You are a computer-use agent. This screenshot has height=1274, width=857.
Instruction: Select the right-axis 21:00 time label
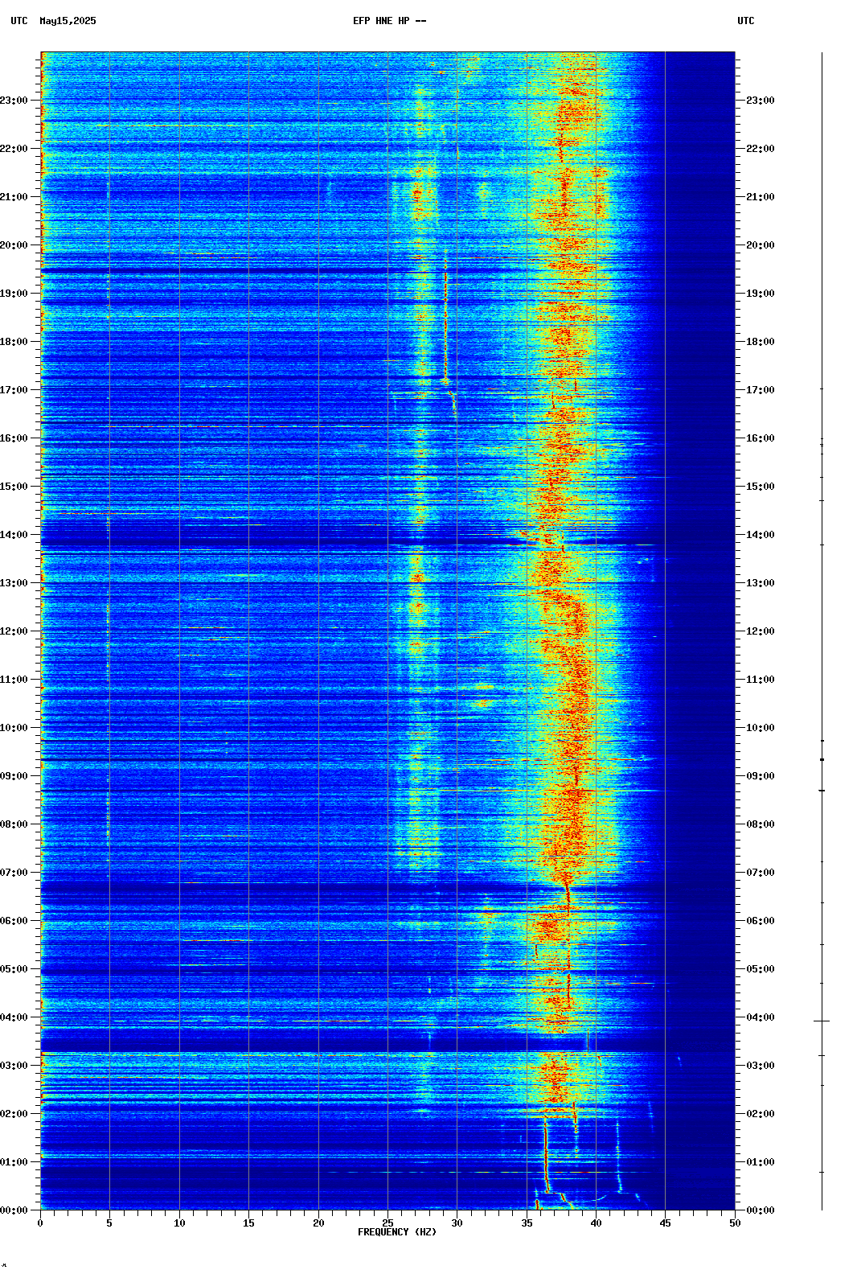click(761, 197)
